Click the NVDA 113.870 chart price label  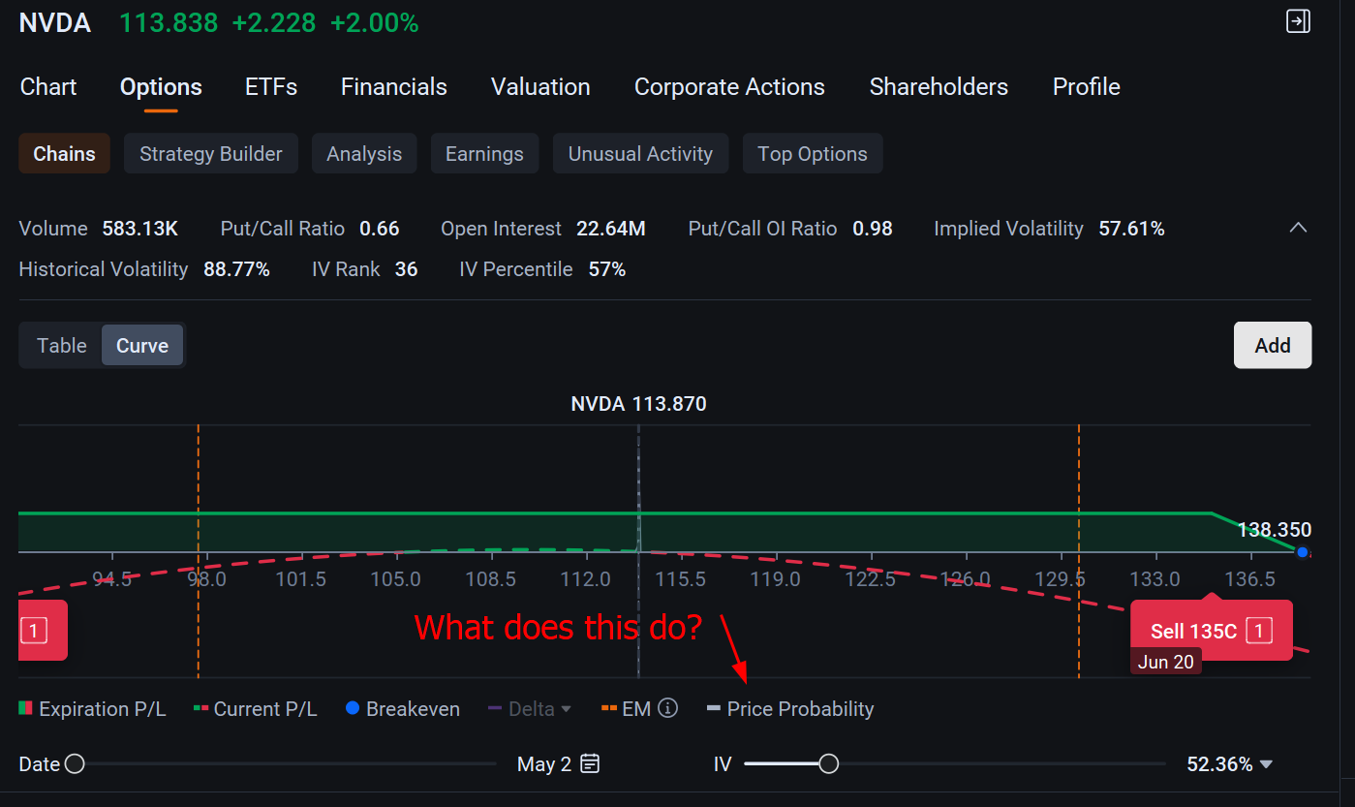[638, 404]
